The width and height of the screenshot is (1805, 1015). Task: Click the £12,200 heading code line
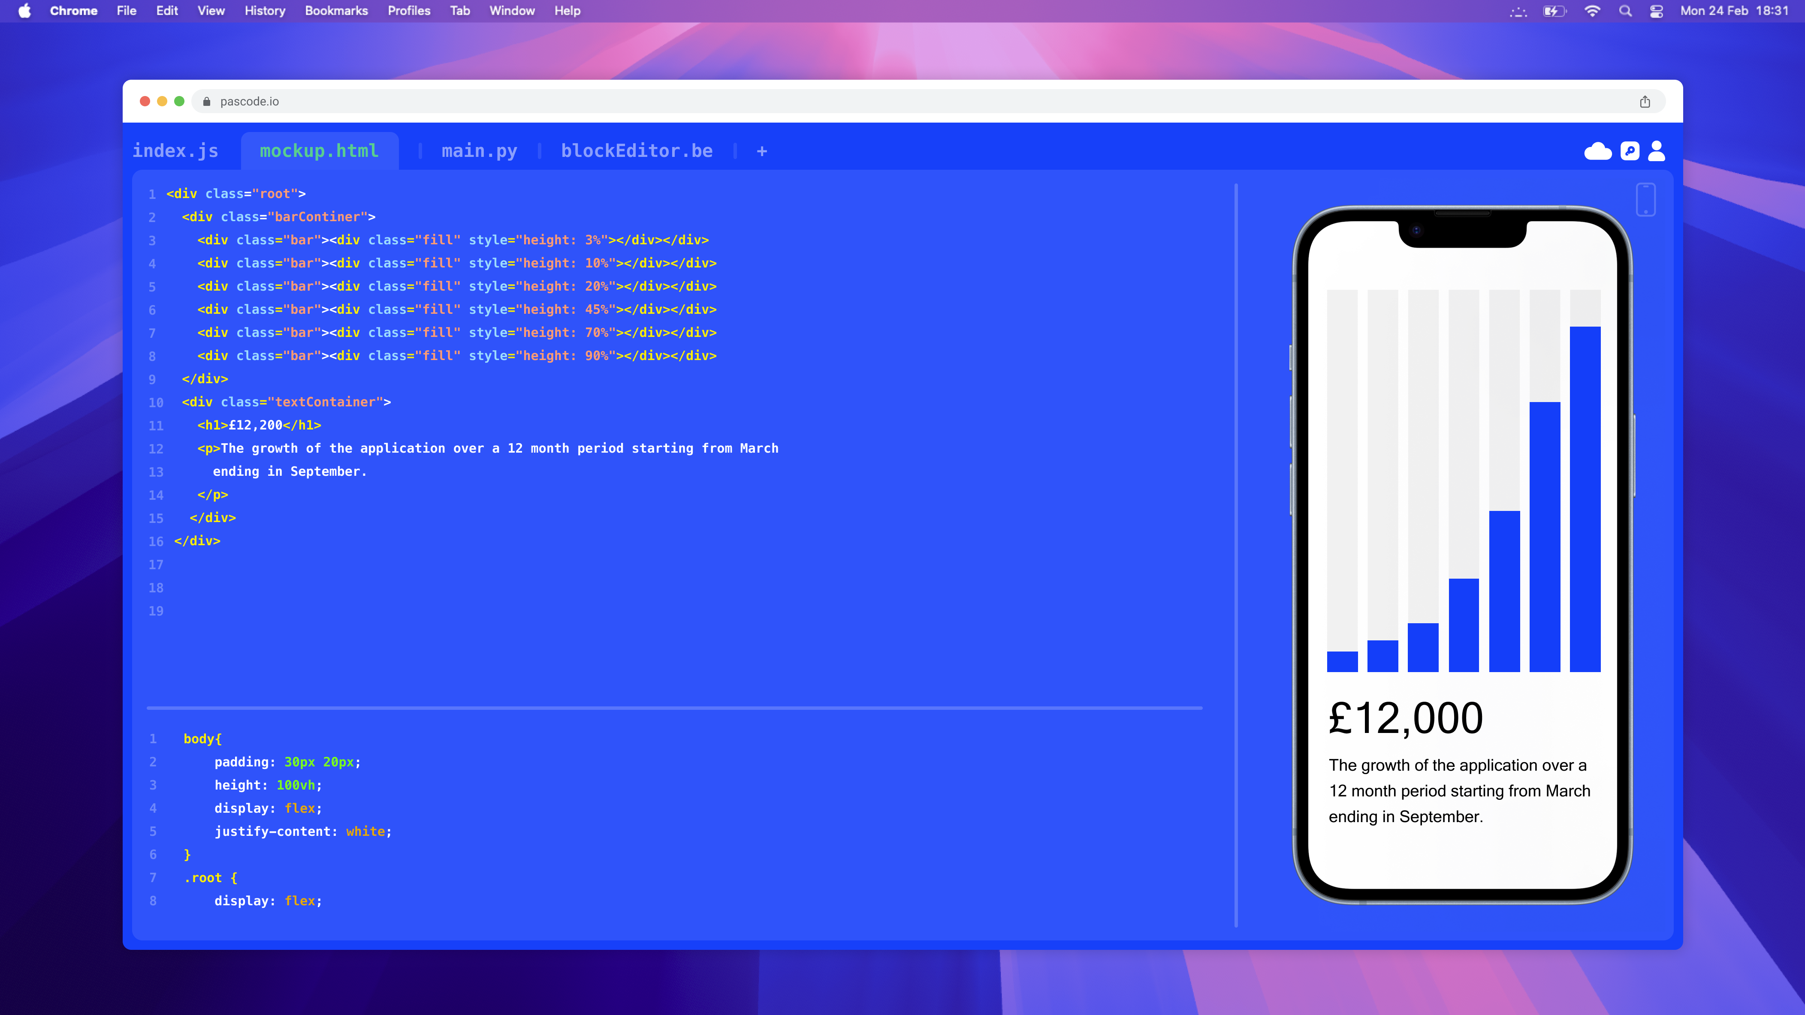click(x=259, y=426)
